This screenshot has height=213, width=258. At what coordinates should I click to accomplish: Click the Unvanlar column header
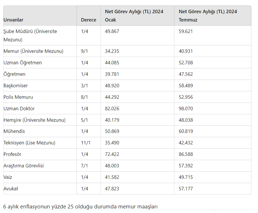[x=14, y=20]
